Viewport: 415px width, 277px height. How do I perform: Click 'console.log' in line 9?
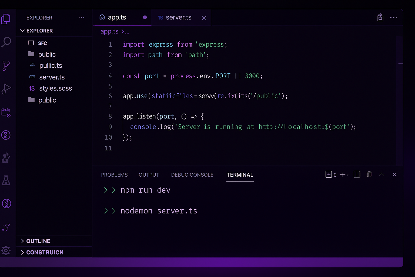[x=150, y=127]
